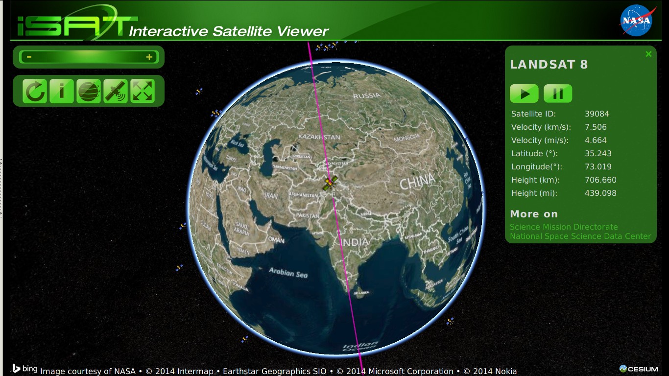Open the Science Mission Directorate link

563,227
